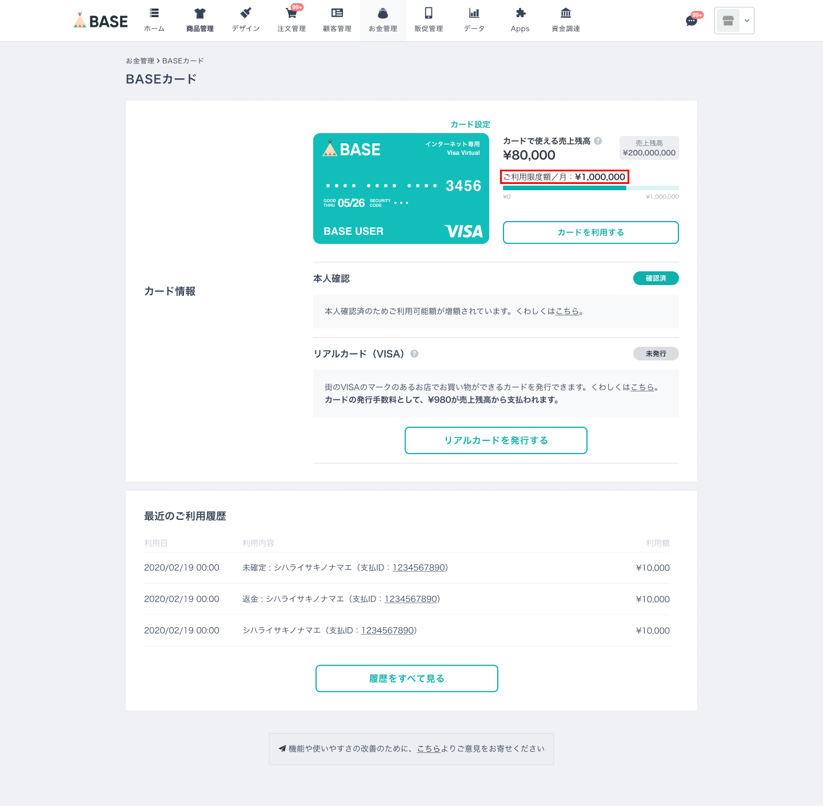Image resolution: width=823 pixels, height=806 pixels.
Task: Open データ bar chart icon
Action: point(474,13)
